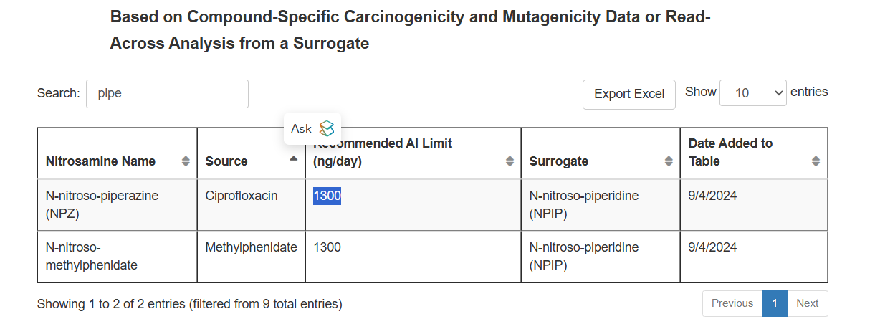The image size is (875, 319).
Task: Click the Export Excel button
Action: (x=629, y=95)
